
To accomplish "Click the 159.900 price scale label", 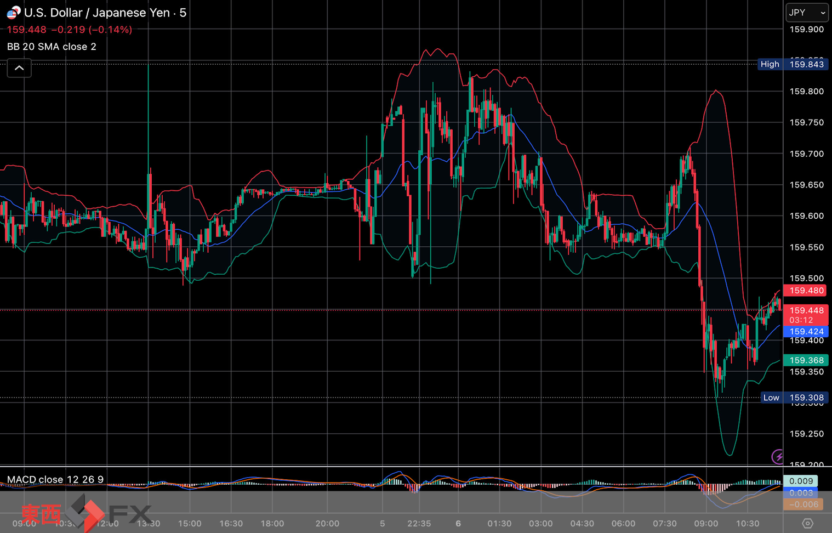I will [x=806, y=30].
